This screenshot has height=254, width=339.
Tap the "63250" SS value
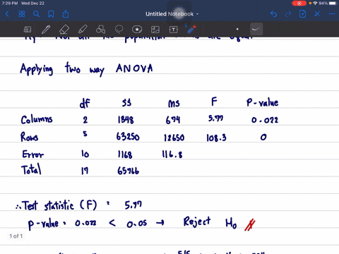[x=128, y=137]
